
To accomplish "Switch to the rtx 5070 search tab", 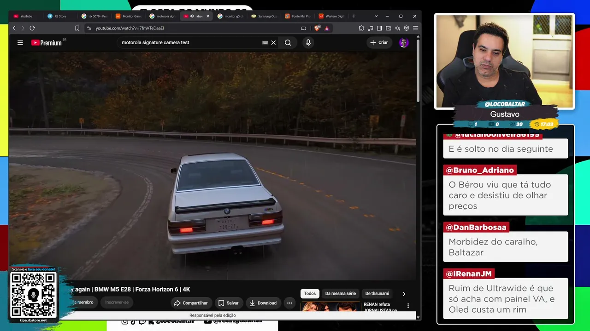I will (x=94, y=16).
